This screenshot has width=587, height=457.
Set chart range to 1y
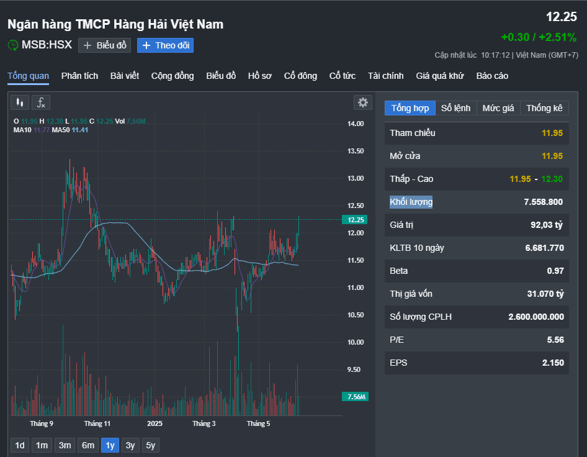click(110, 445)
